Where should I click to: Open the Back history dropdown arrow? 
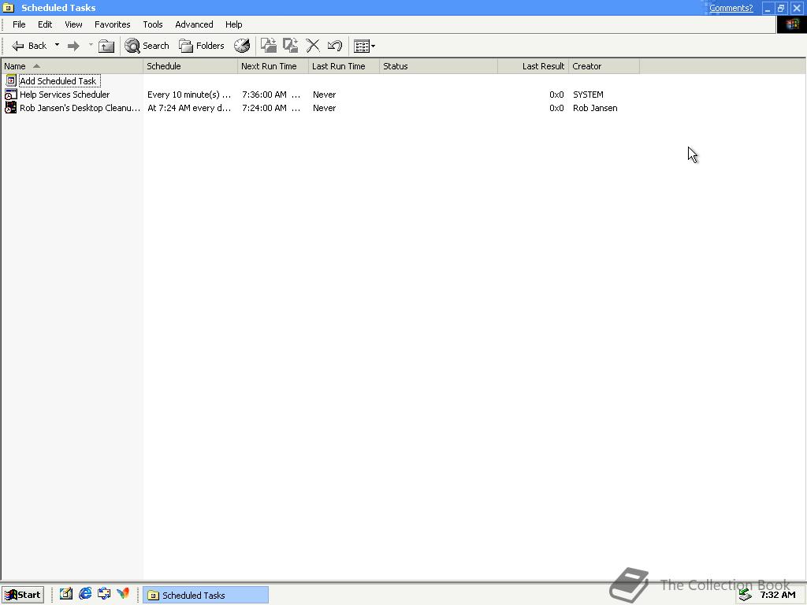coord(57,45)
